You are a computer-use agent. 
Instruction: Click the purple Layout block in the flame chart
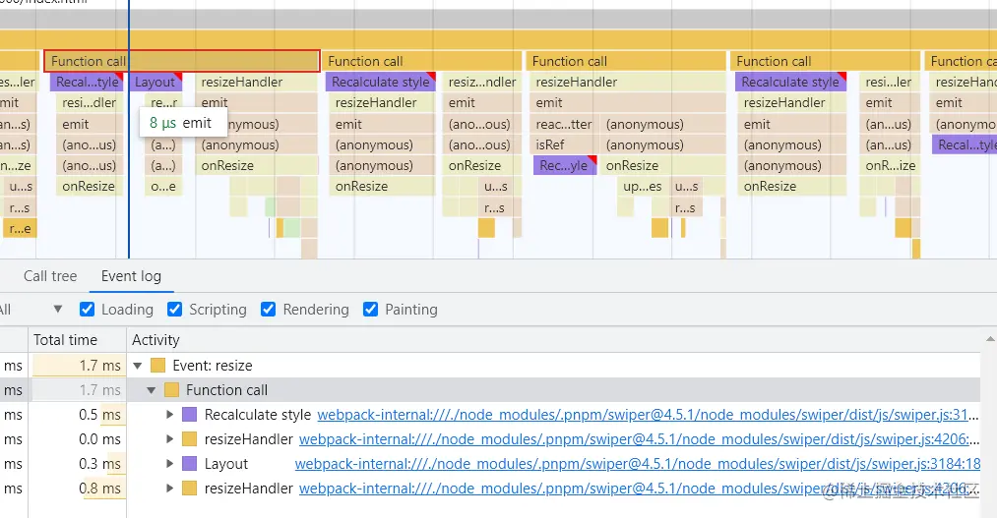pos(157,83)
